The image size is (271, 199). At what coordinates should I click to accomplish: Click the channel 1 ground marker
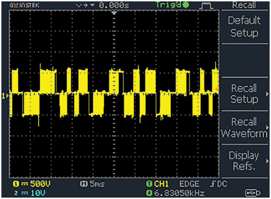[x=4, y=96]
